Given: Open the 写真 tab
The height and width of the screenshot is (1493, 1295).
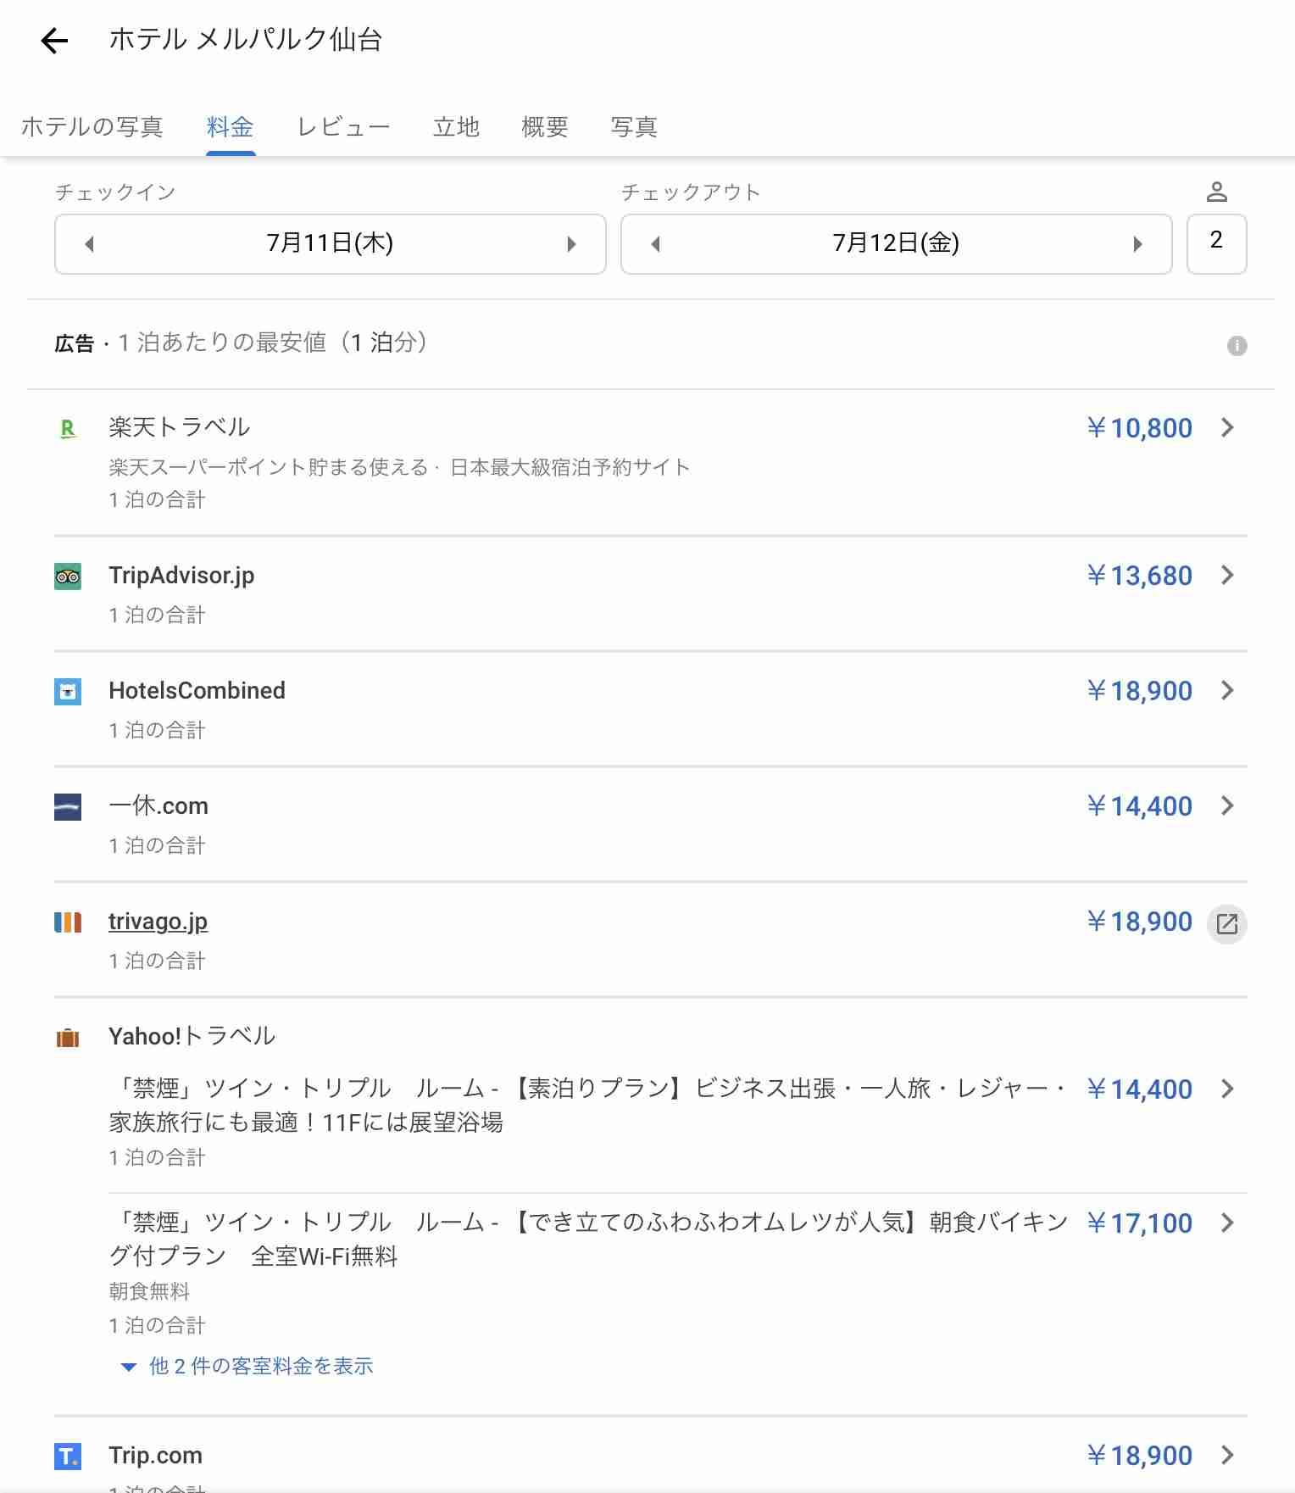Looking at the screenshot, I should [634, 127].
